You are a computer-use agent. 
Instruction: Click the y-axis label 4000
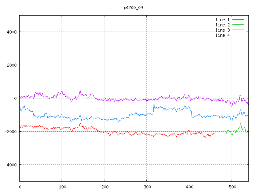(12, 32)
